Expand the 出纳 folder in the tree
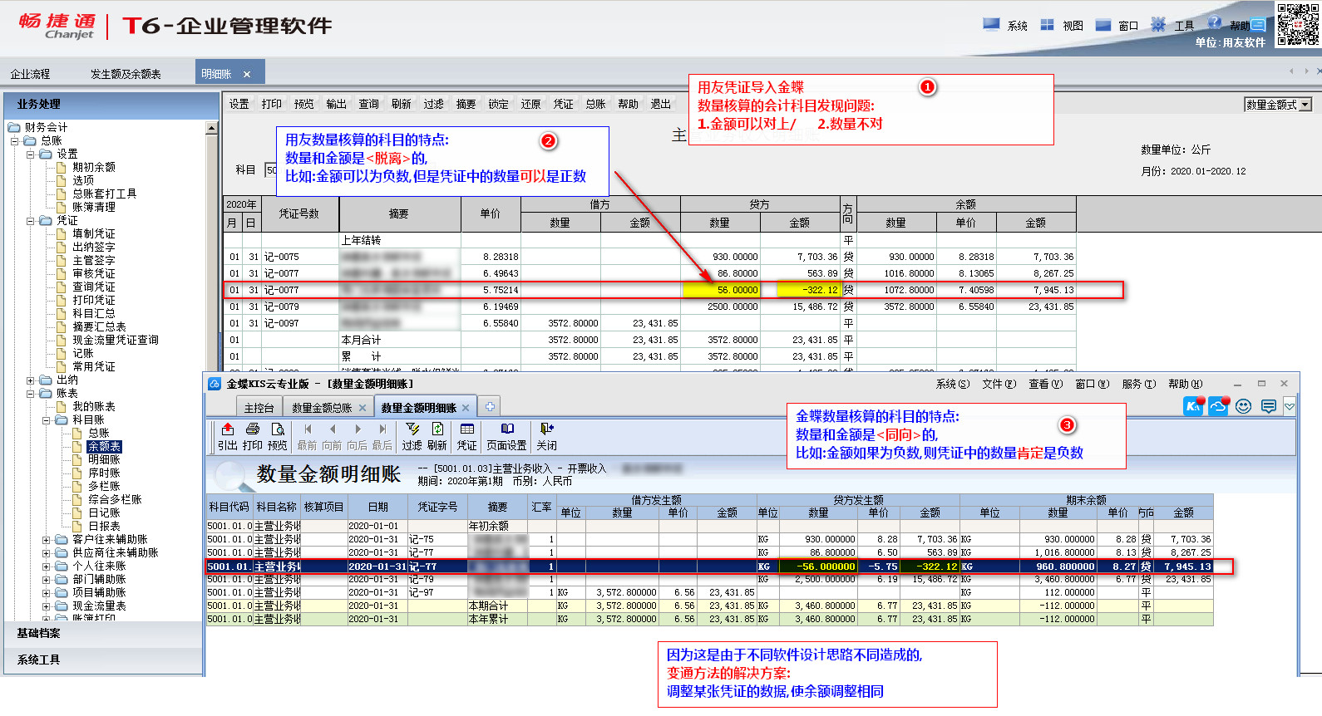 pyautogui.click(x=31, y=380)
